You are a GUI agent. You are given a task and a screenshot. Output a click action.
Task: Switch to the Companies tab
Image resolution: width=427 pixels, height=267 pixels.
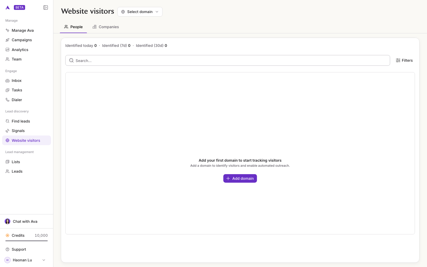tap(106, 27)
